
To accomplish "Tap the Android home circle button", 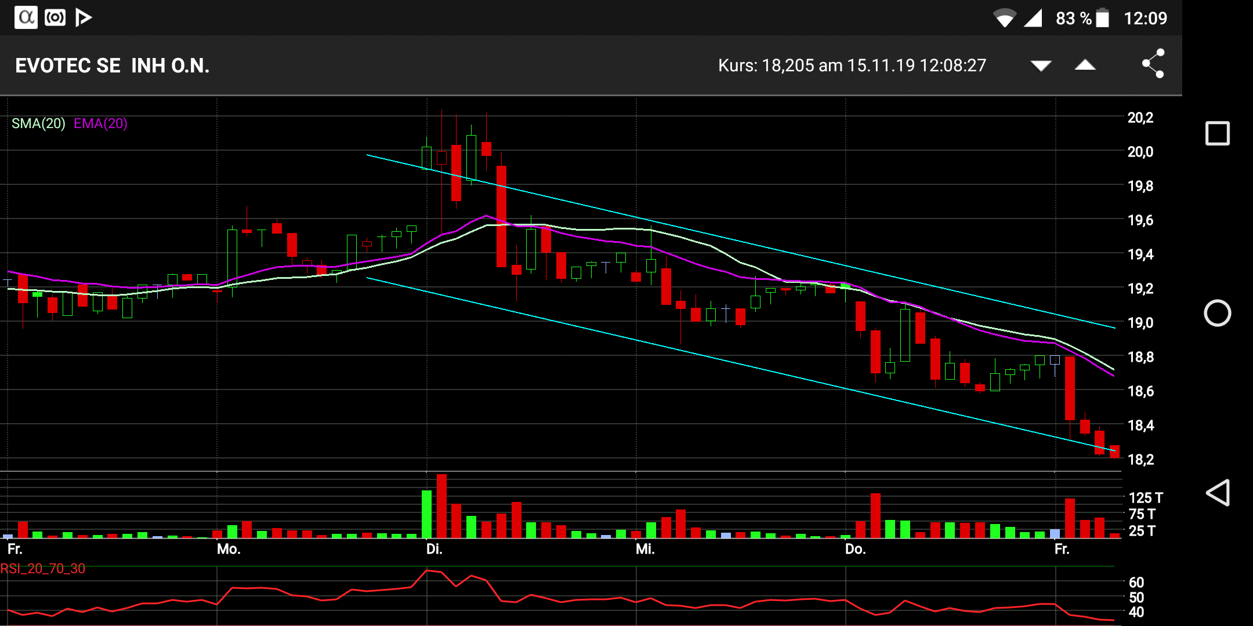I will point(1217,314).
